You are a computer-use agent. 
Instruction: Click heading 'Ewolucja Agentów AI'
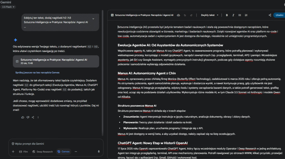pos(170,45)
